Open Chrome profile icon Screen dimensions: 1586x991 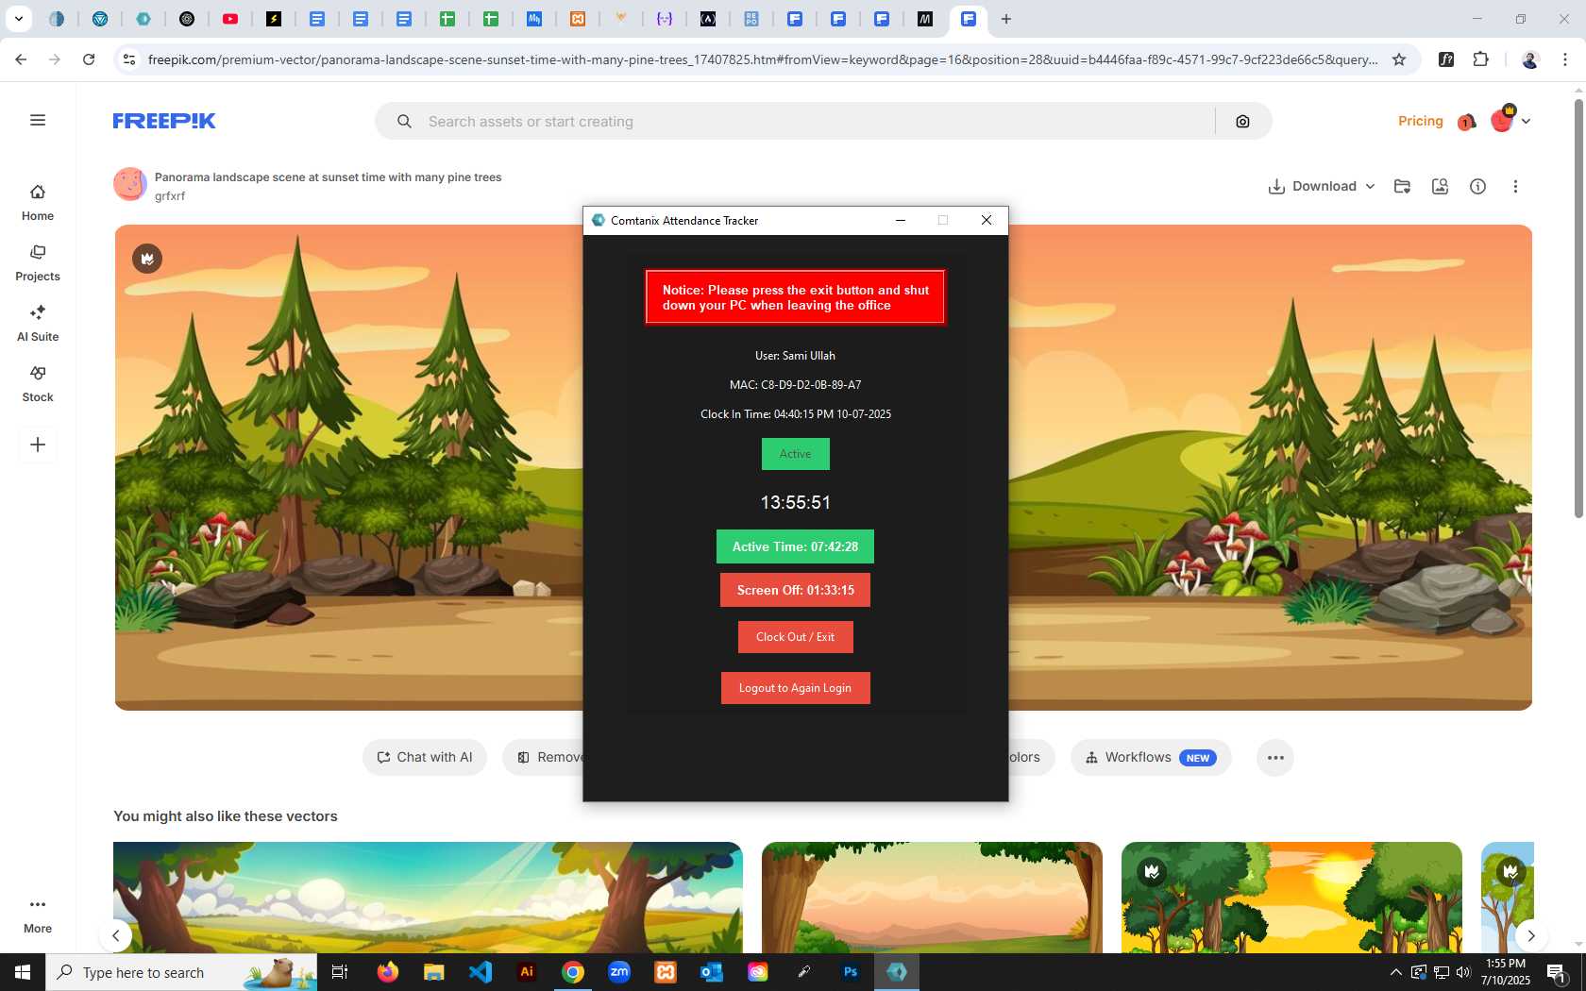[1530, 59]
